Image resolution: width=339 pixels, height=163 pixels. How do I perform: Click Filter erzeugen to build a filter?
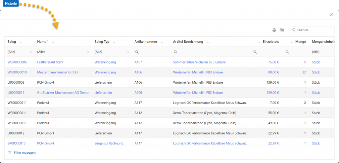pyautogui.click(x=22, y=152)
